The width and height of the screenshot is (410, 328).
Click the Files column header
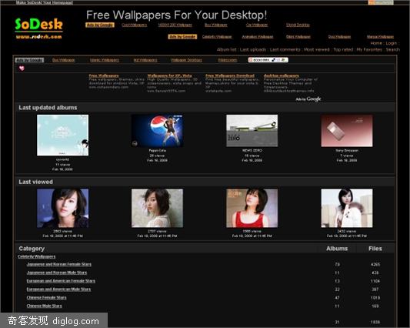coord(375,249)
